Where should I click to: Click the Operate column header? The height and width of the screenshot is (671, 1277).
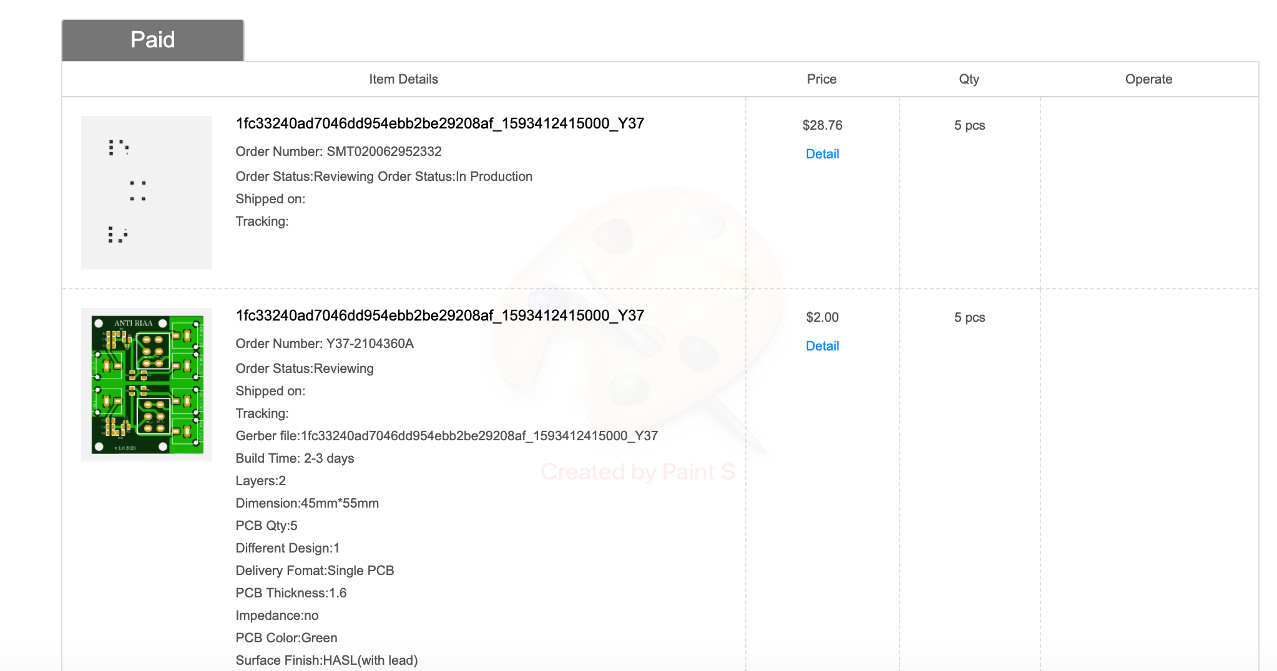(1148, 79)
